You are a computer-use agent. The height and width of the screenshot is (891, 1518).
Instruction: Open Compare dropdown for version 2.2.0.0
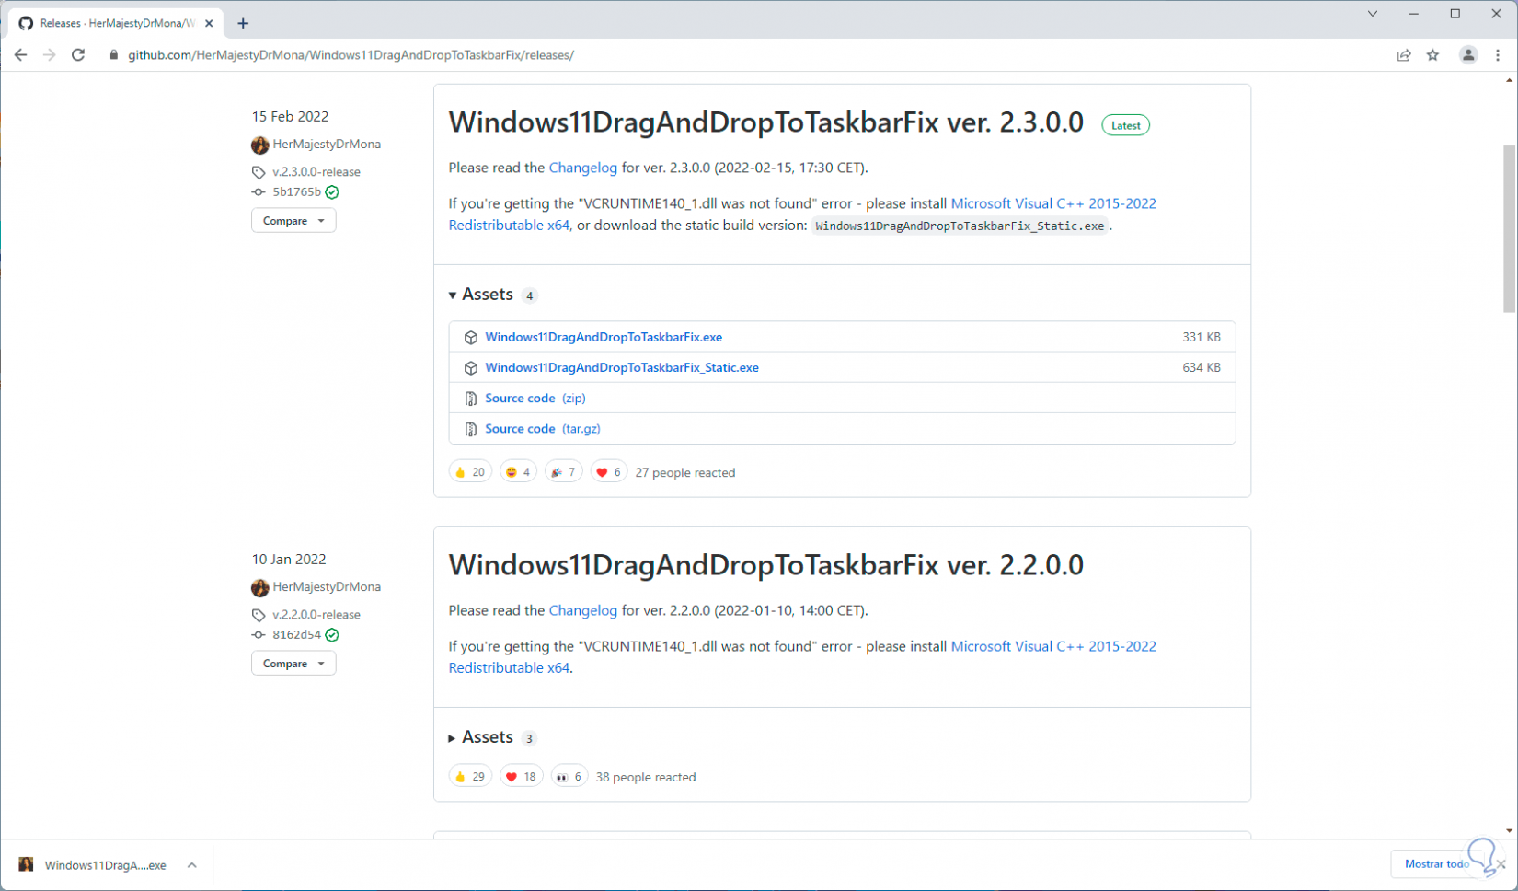pos(293,664)
